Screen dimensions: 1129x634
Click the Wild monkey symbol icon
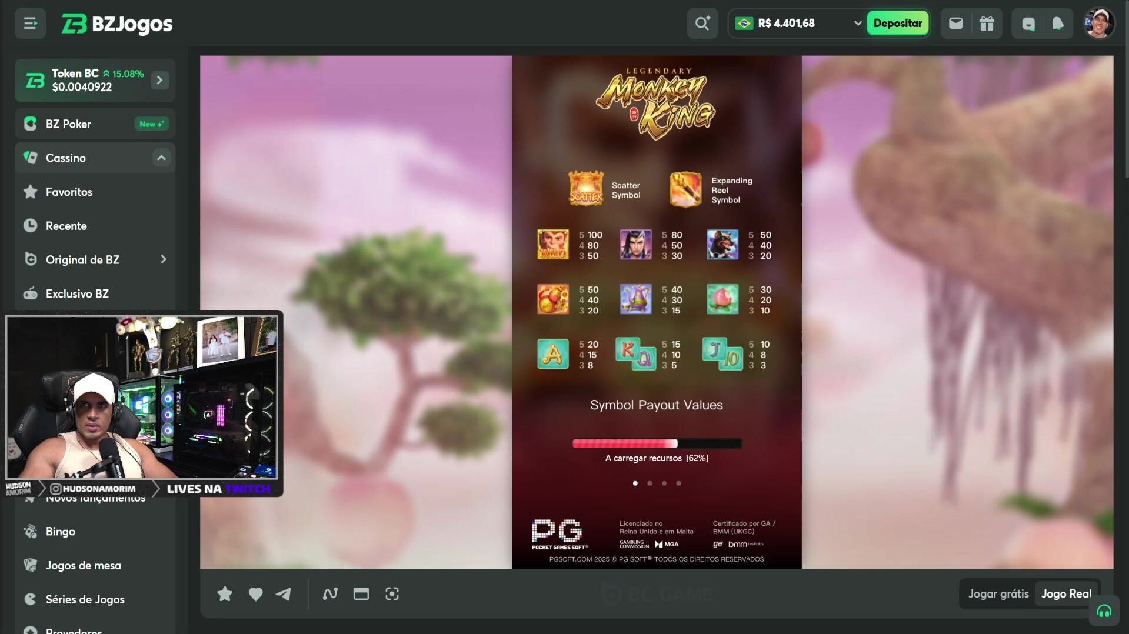click(x=553, y=245)
